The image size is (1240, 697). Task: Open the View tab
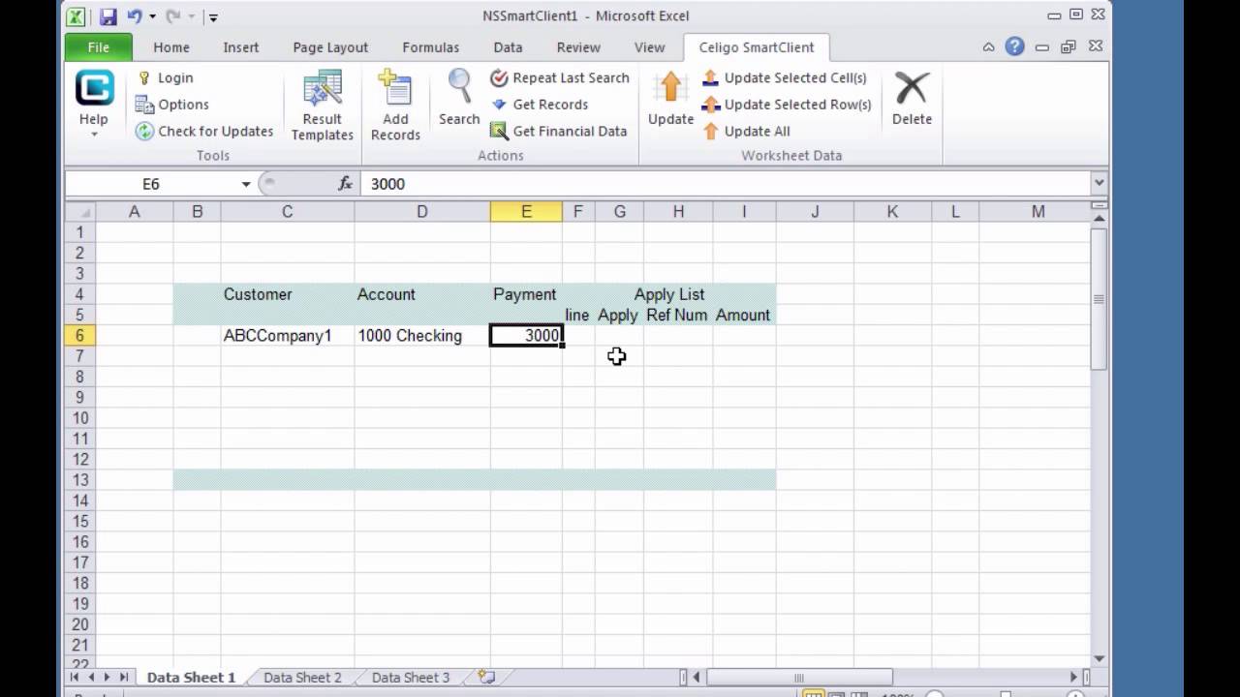point(649,47)
